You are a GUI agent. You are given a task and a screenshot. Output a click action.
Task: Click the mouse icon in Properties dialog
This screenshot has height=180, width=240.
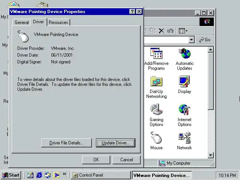pos(23,36)
